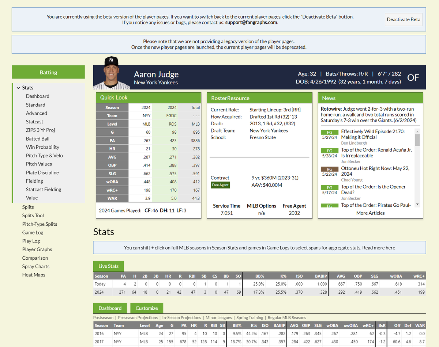The width and height of the screenshot is (439, 347).
Task: Click the Customize button
Action: 147,308
